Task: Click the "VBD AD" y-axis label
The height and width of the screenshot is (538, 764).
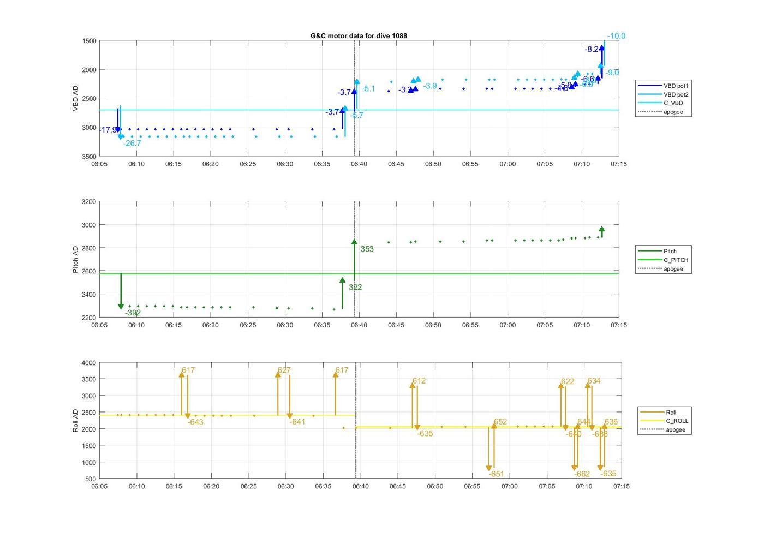Action: (x=76, y=99)
